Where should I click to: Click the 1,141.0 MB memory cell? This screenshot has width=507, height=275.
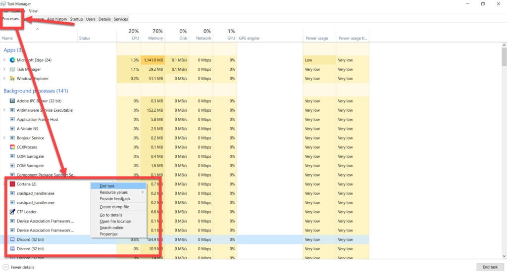153,60
